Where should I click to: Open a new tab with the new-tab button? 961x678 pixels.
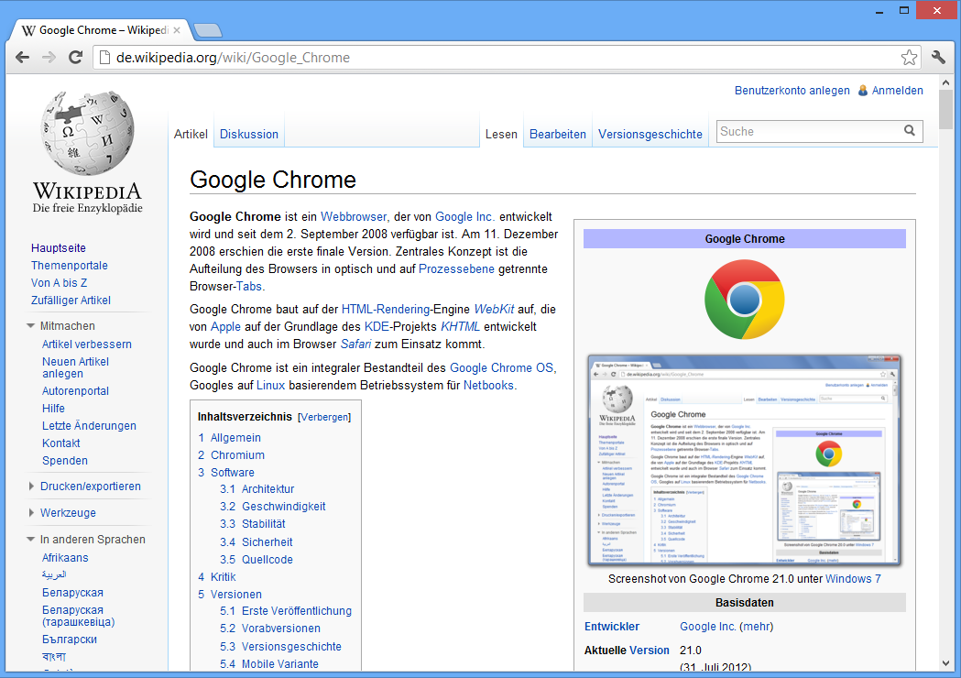(x=208, y=30)
